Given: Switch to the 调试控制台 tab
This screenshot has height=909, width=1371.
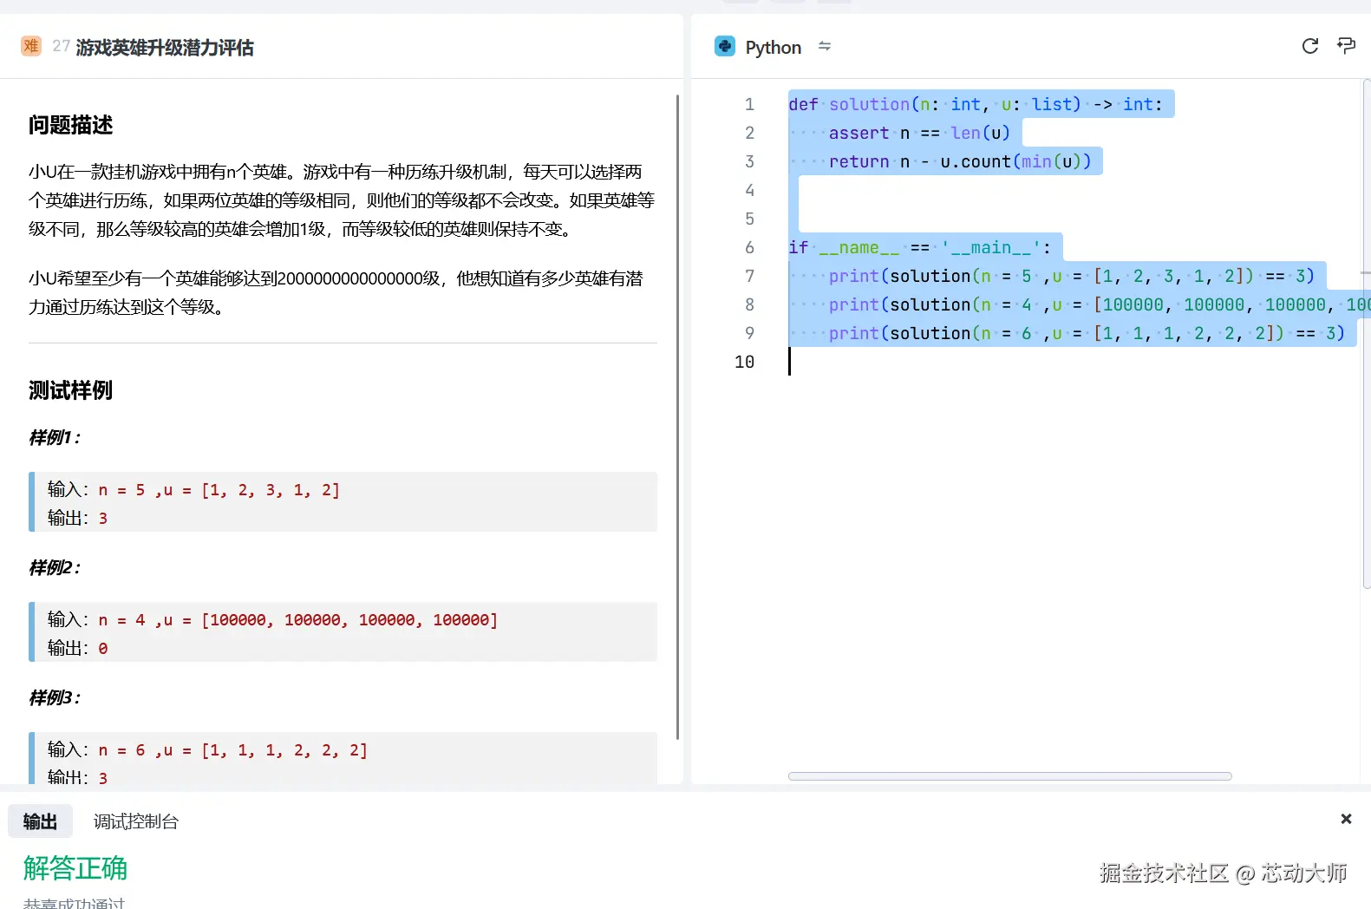Looking at the screenshot, I should pyautogui.click(x=135, y=821).
